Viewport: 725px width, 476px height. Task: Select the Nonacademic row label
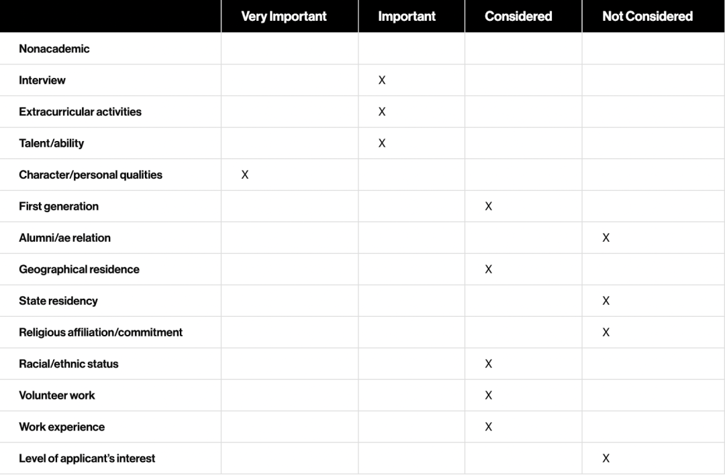click(54, 48)
